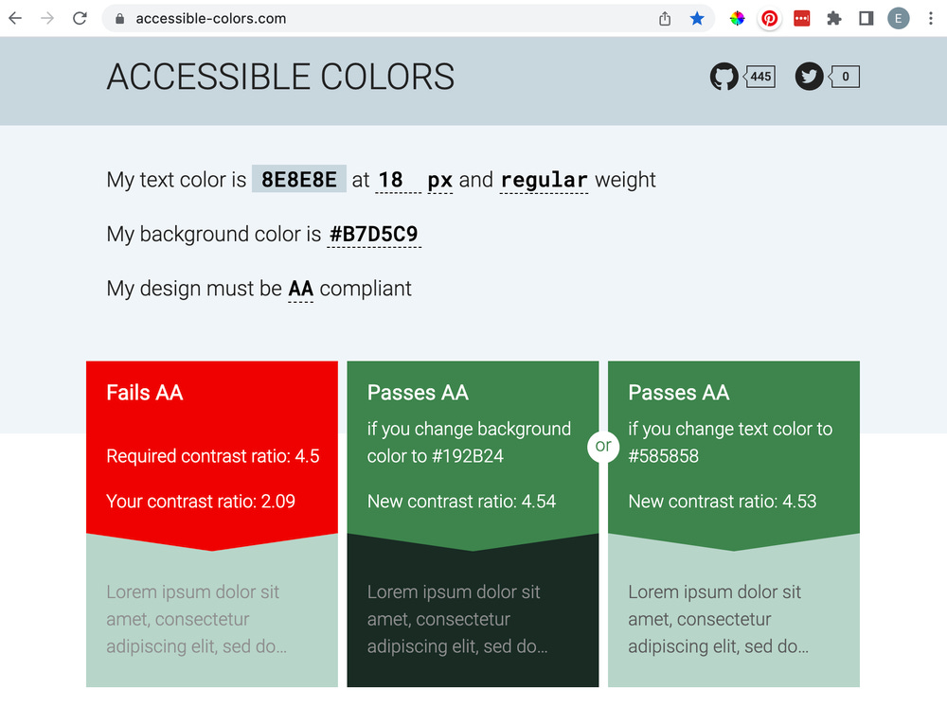Click the browser forward arrow
This screenshot has height=706, width=947.
pos(47,18)
